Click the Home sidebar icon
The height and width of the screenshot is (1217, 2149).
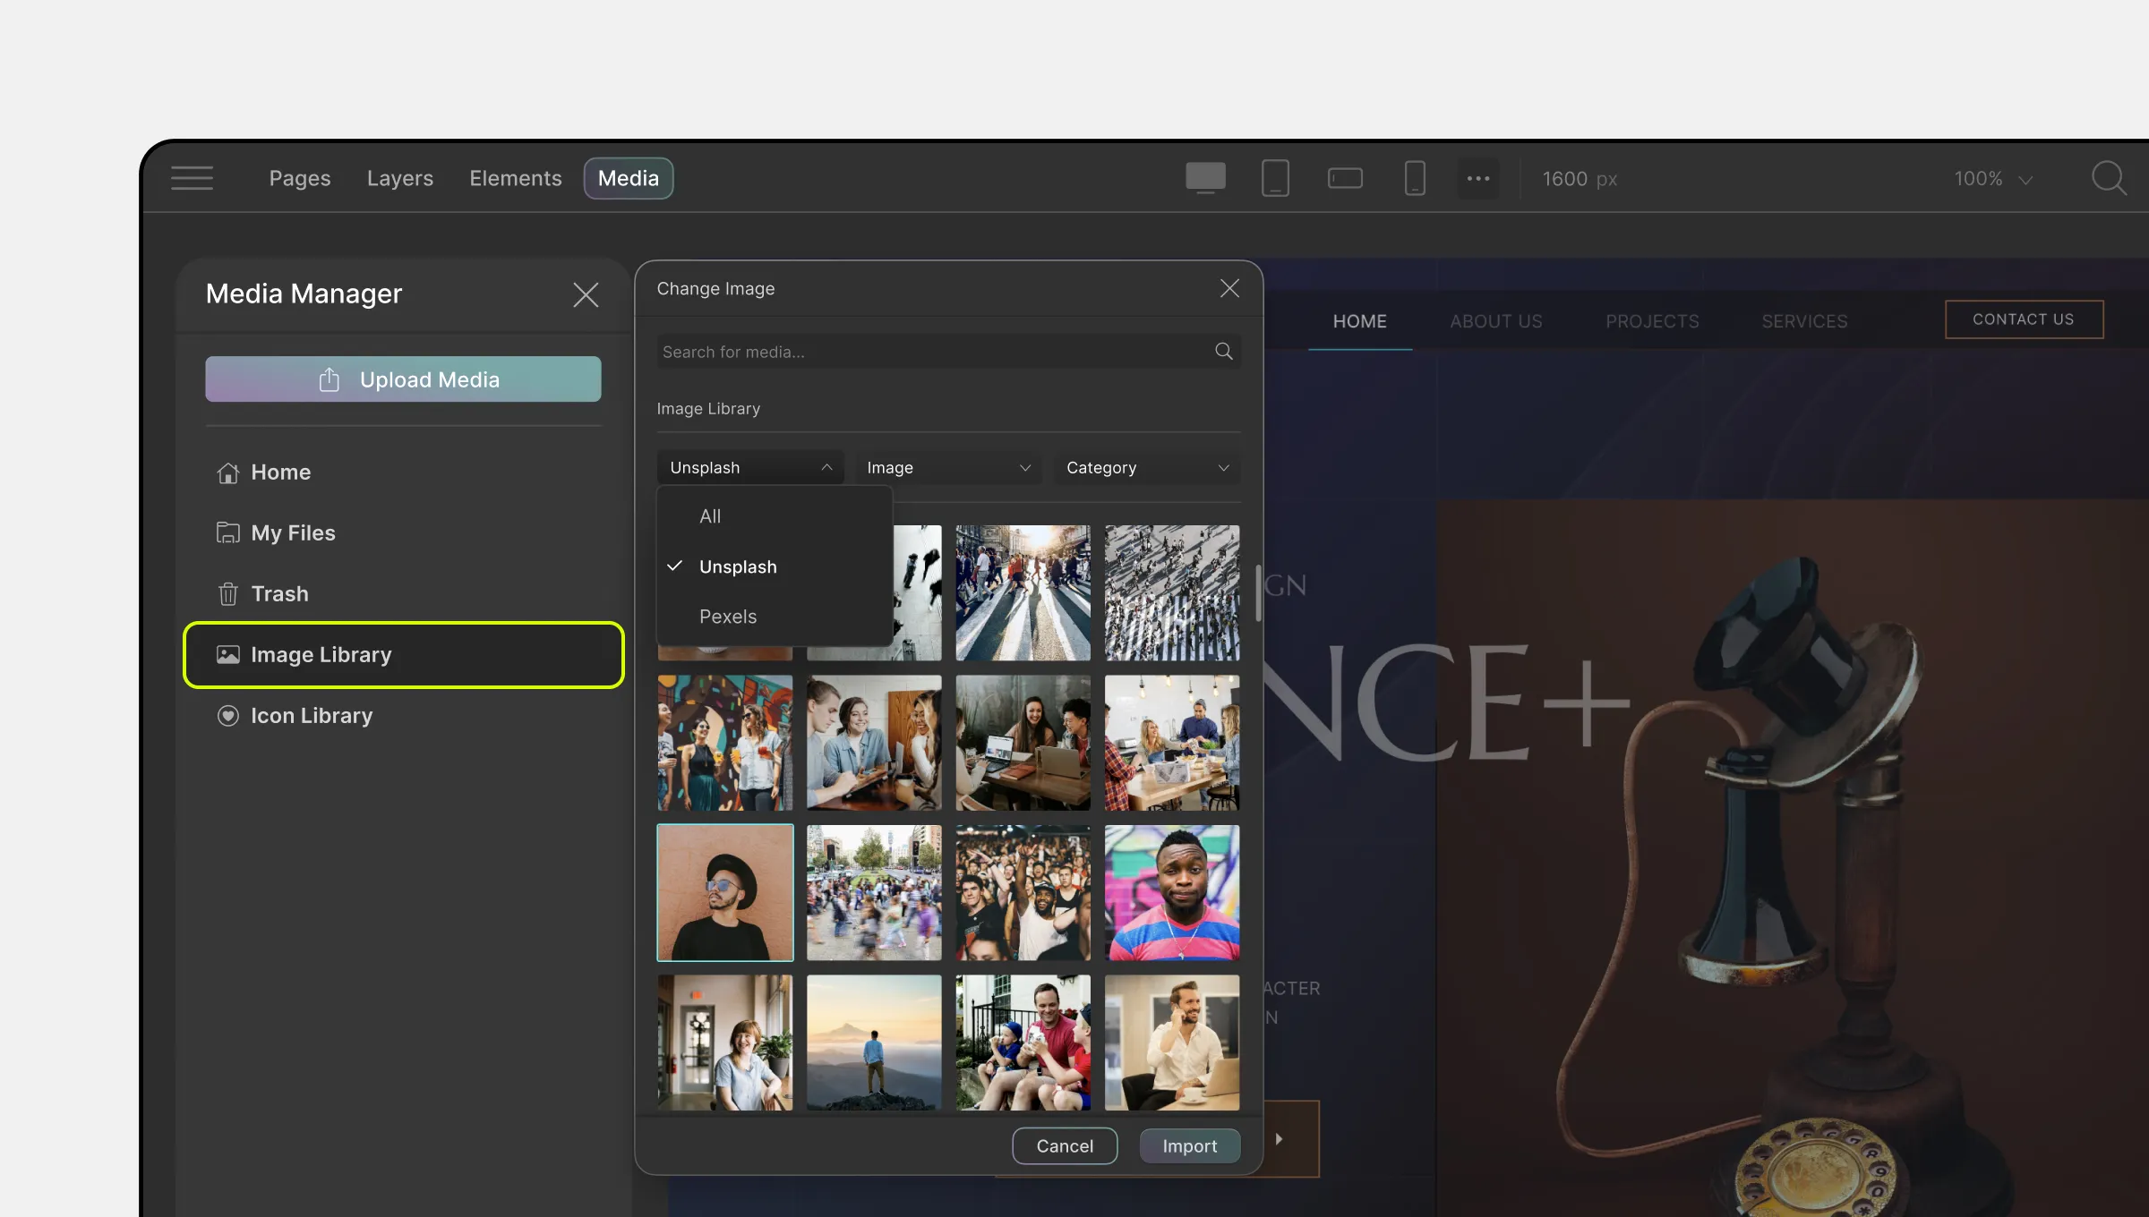[x=227, y=472]
